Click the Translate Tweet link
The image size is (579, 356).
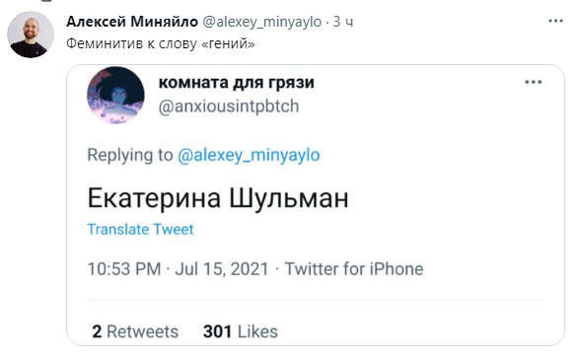click(140, 230)
